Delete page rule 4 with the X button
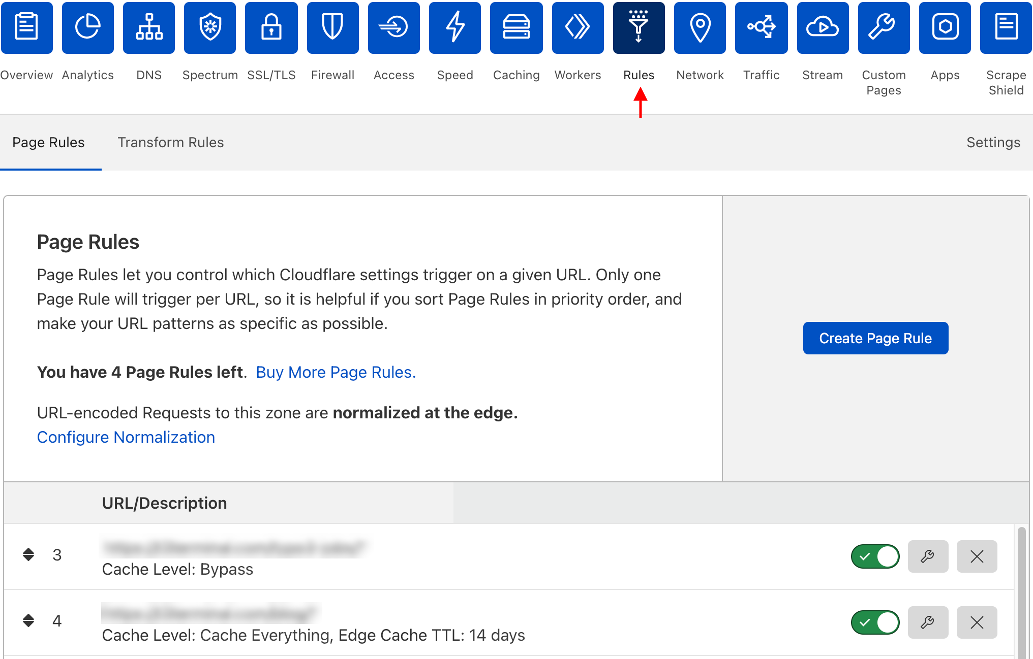1033x659 pixels. 977,622
